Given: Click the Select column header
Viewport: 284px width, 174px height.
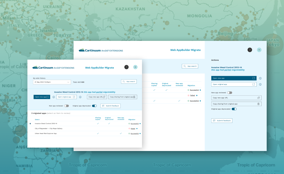Looking at the screenshot, I should (37, 120).
